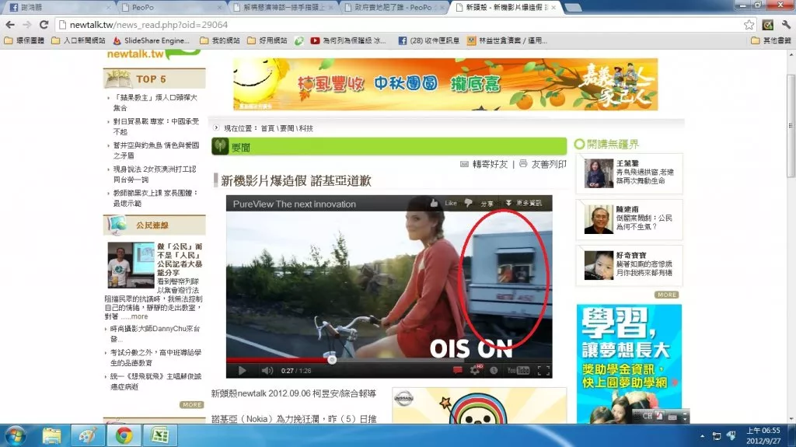Open first TOP 5 article 蘋果教主
The height and width of the screenshot is (447, 796).
tap(155, 103)
